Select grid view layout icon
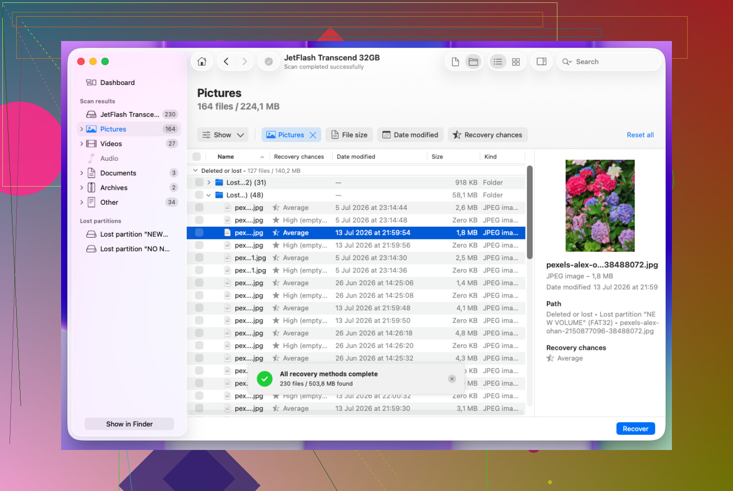Viewport: 733px width, 491px height. [516, 62]
